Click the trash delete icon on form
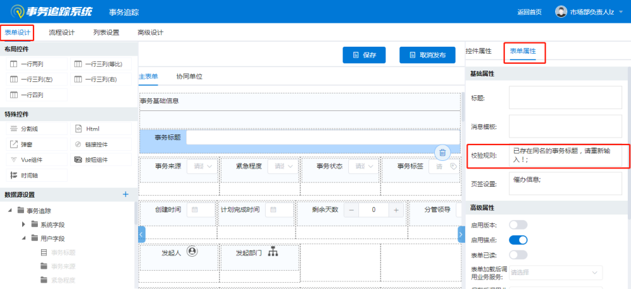Image resolution: width=631 pixels, height=289 pixels. (443, 152)
